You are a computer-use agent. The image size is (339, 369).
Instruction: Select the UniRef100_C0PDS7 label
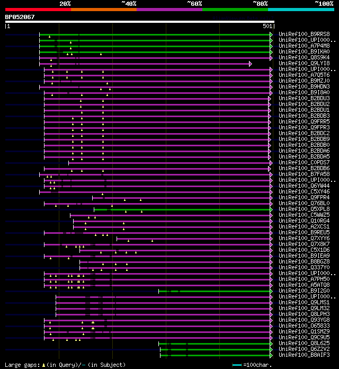[x=304, y=162]
